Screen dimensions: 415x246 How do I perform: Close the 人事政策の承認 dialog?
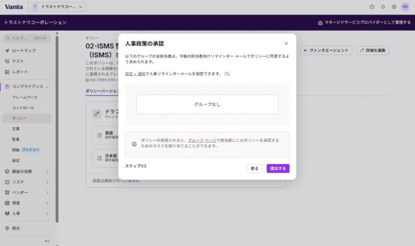pyautogui.click(x=286, y=43)
